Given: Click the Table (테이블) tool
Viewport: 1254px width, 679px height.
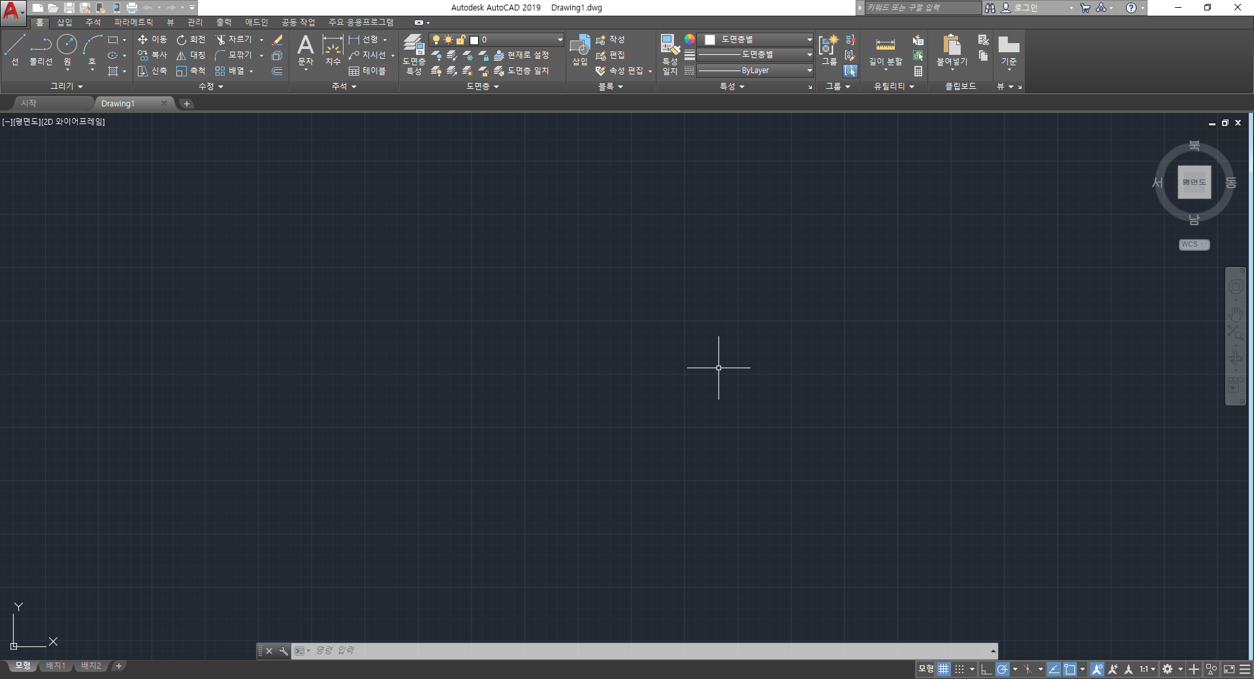Looking at the screenshot, I should 368,71.
